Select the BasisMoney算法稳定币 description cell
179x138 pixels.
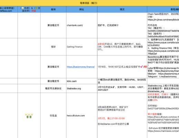(163, 67)
